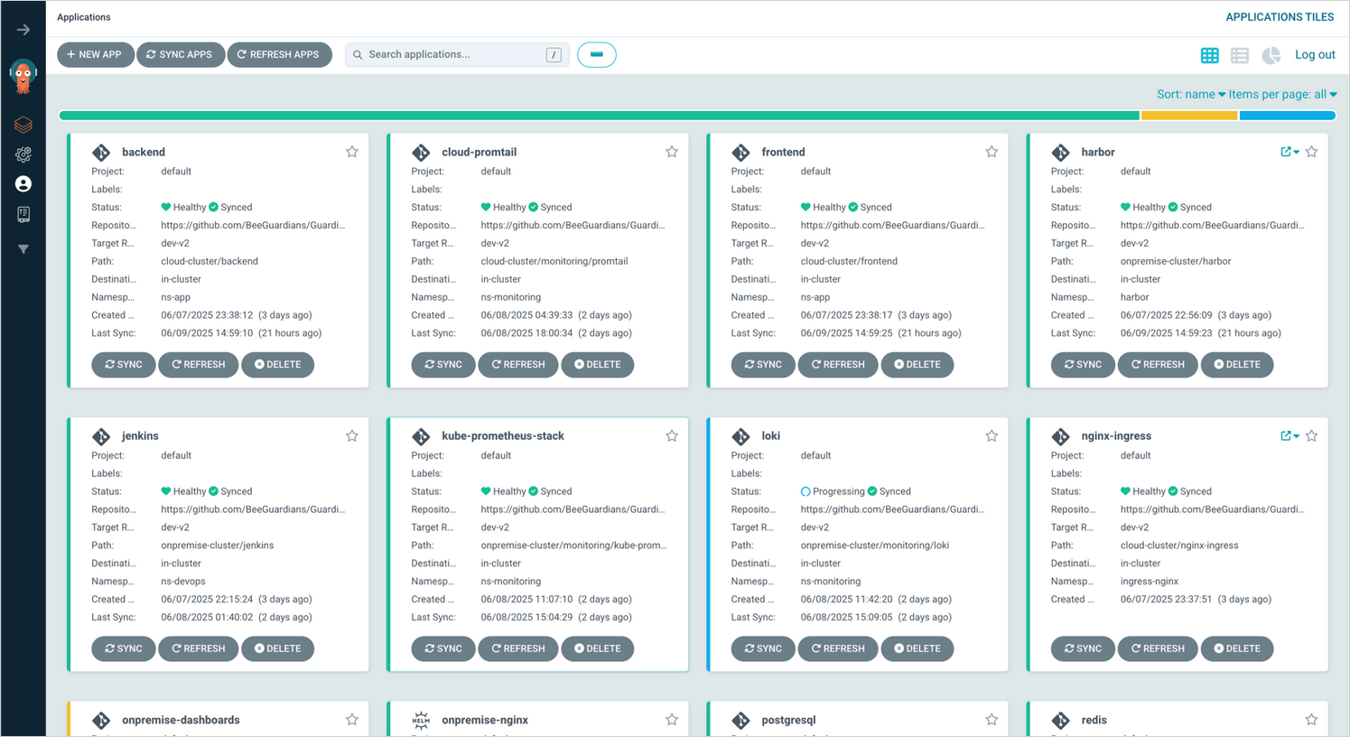This screenshot has height=737, width=1350.
Task: Click the SYNC APPS button
Action: [x=180, y=55]
